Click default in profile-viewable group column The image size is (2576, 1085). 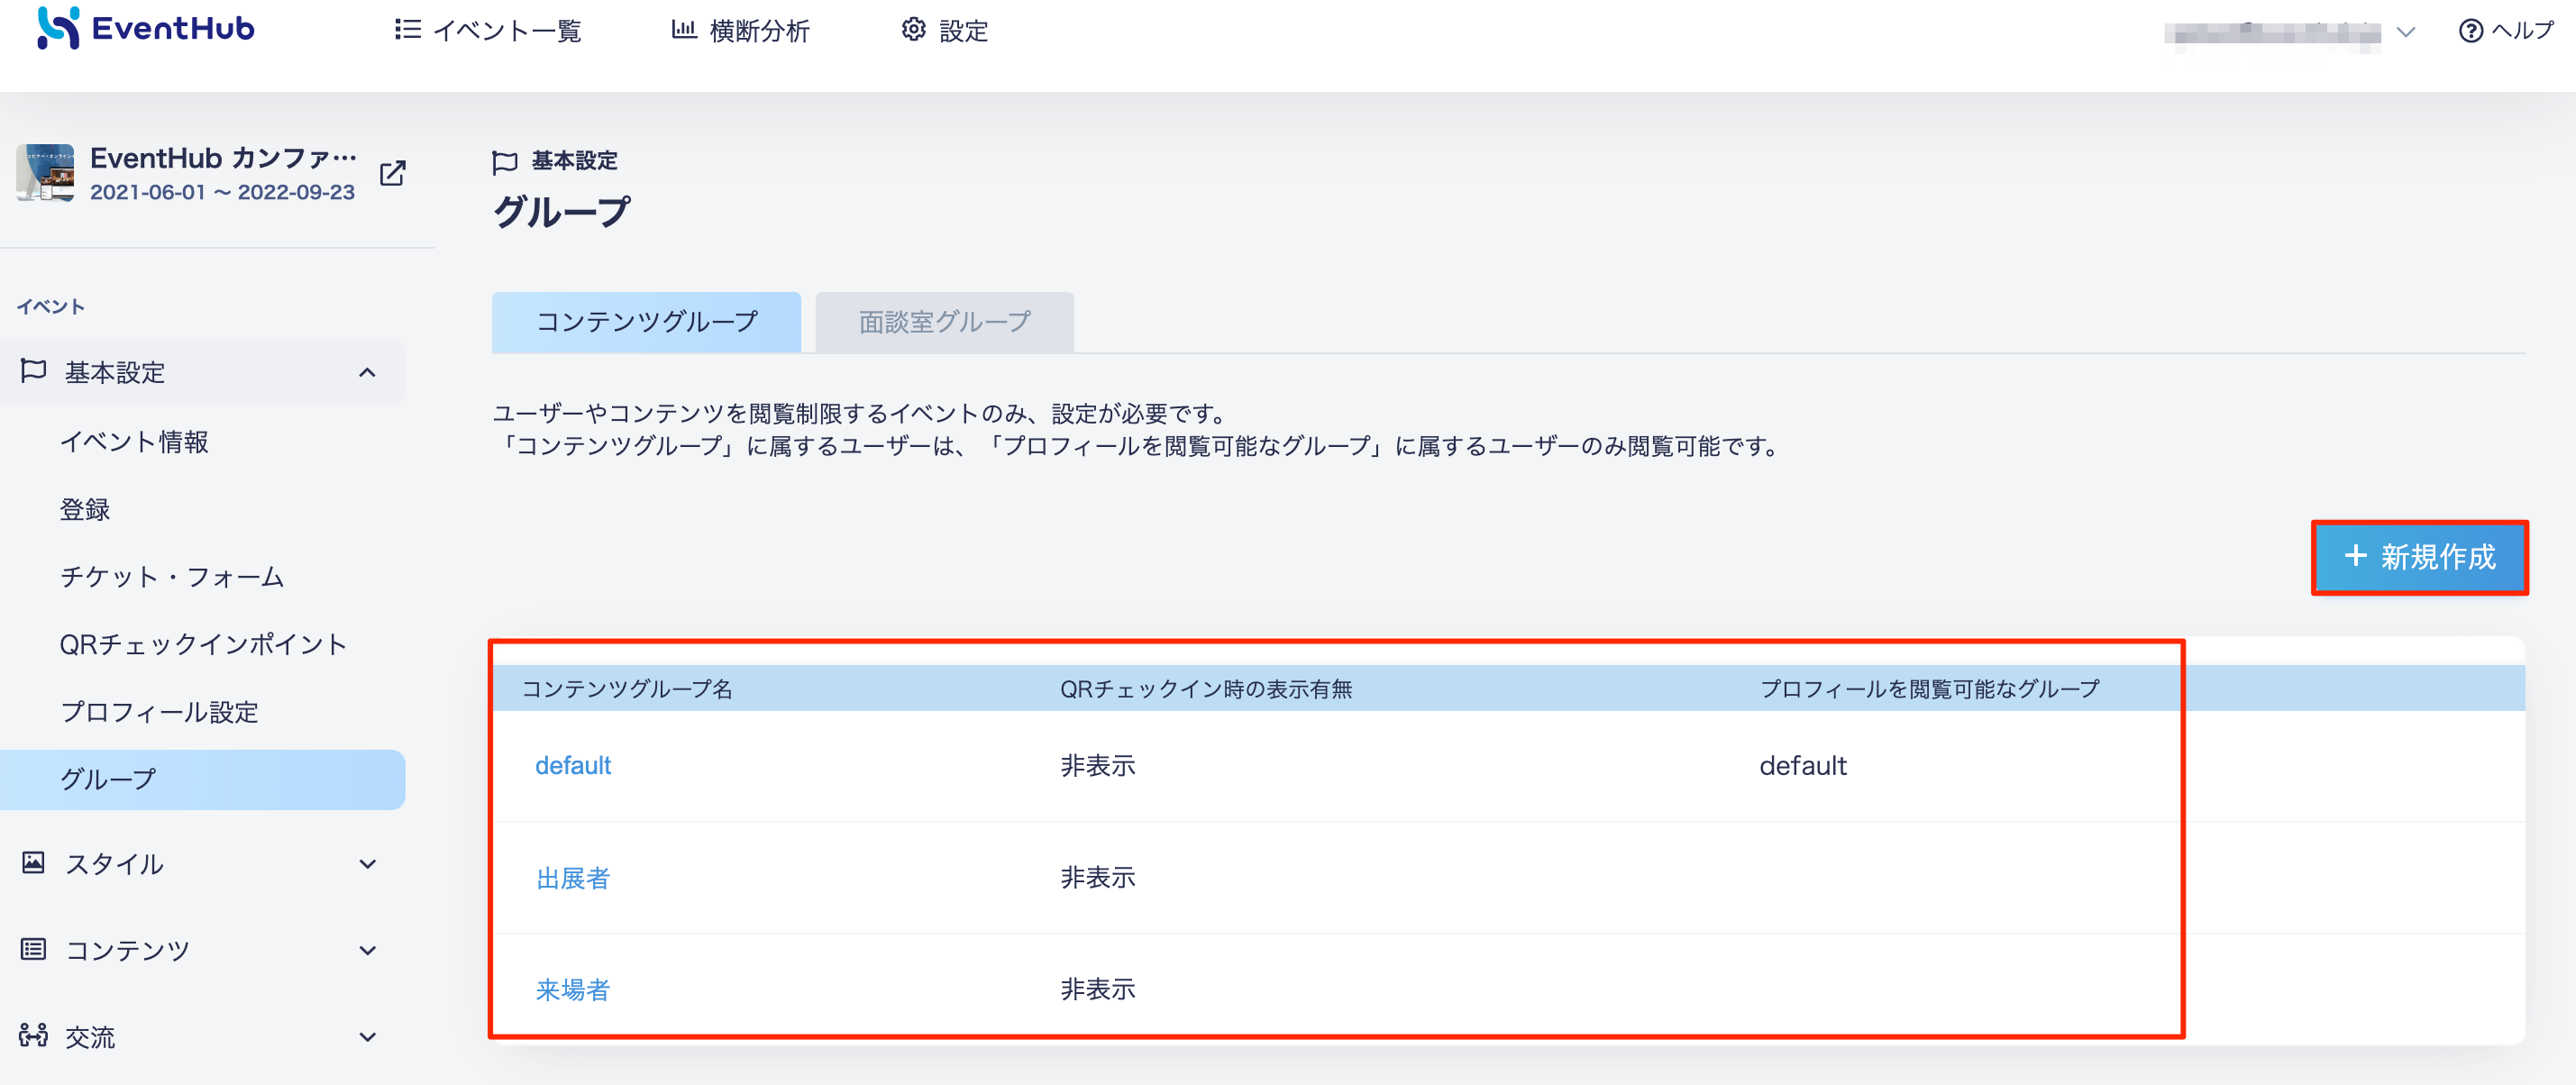click(1803, 766)
